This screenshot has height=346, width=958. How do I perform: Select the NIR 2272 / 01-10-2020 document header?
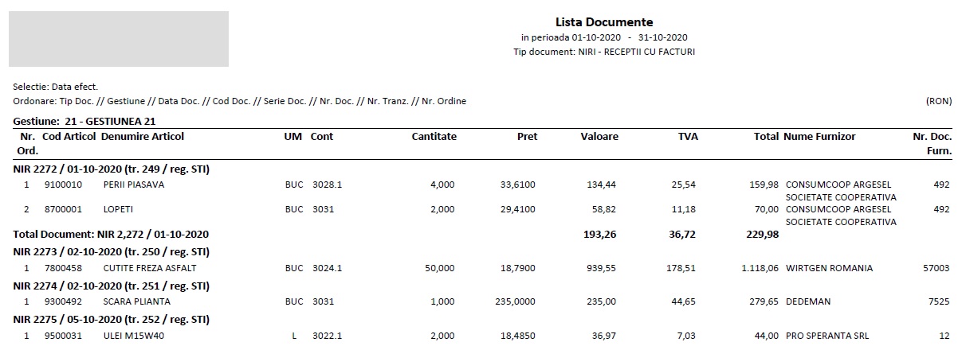pyautogui.click(x=112, y=169)
